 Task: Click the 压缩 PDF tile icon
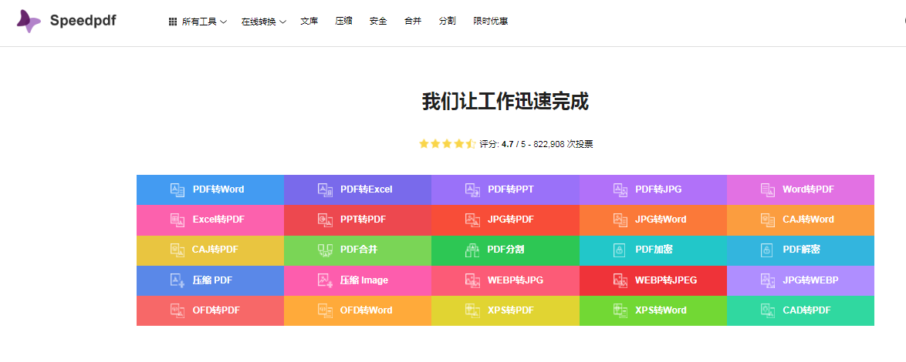pyautogui.click(x=177, y=280)
